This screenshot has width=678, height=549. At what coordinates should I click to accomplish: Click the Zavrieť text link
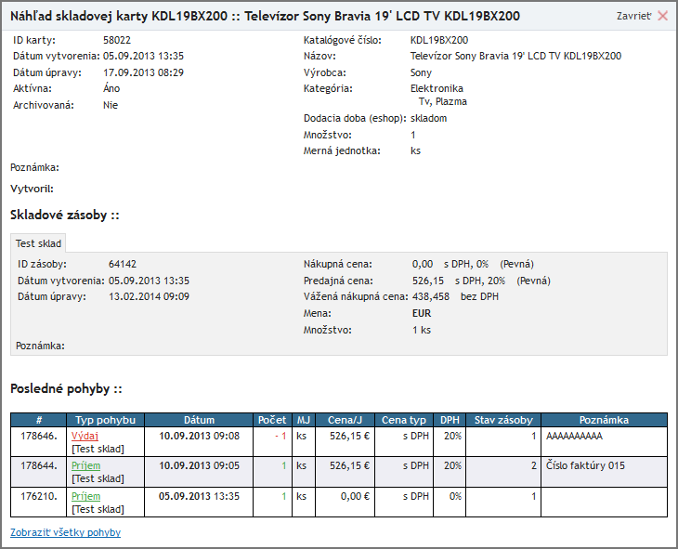tap(633, 17)
